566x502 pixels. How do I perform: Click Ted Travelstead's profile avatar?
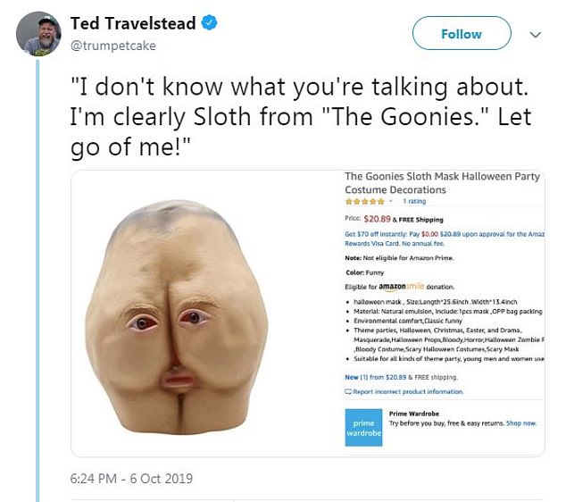[x=37, y=34]
